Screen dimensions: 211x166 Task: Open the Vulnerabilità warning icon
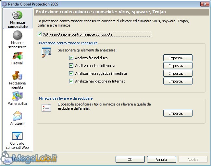(17, 96)
